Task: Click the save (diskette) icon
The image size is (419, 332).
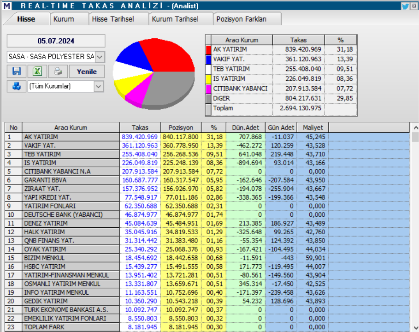Action: point(16,71)
